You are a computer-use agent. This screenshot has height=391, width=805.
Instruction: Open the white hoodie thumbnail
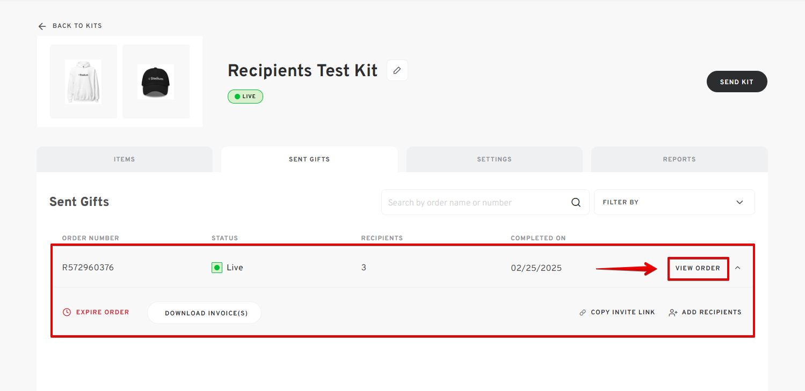pyautogui.click(x=83, y=82)
